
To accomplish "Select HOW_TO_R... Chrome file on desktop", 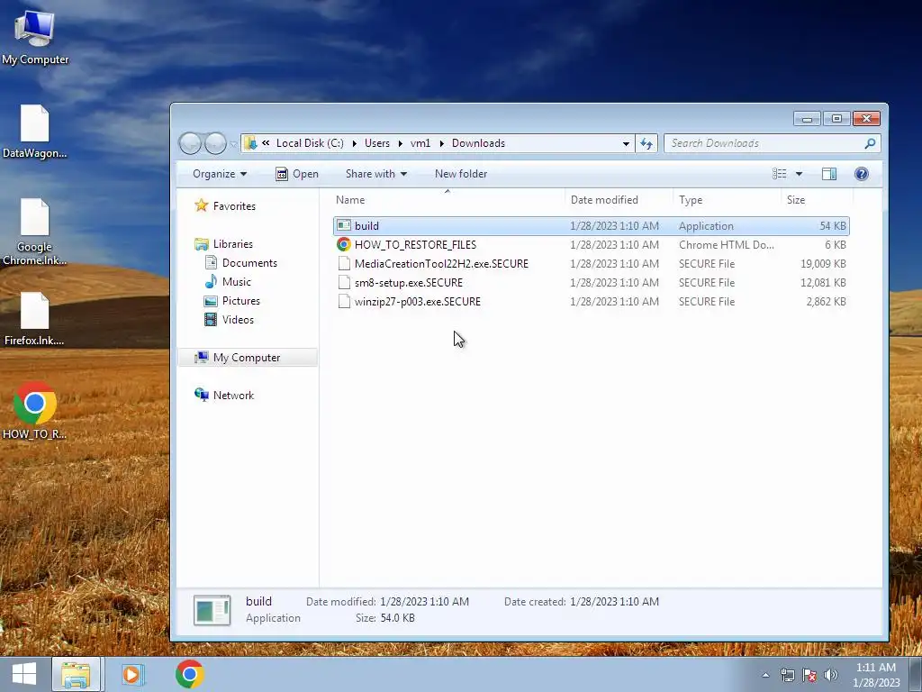I will pyautogui.click(x=35, y=411).
